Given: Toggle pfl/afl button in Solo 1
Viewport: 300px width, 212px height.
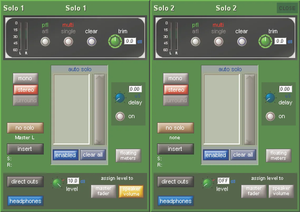Looking at the screenshot, I should pyautogui.click(x=45, y=41).
